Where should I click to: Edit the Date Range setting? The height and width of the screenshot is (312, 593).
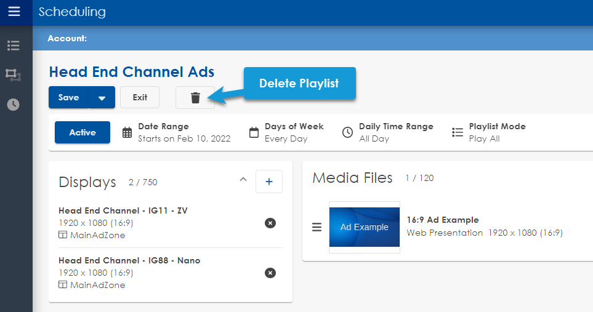[x=177, y=132]
